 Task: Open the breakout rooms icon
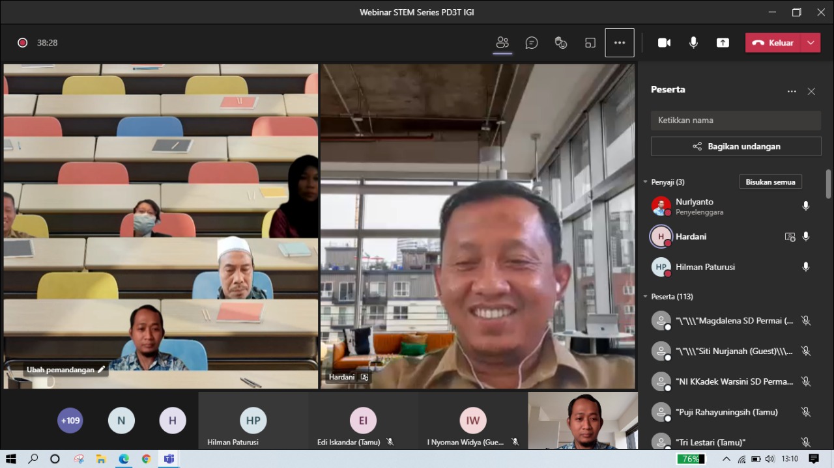590,43
